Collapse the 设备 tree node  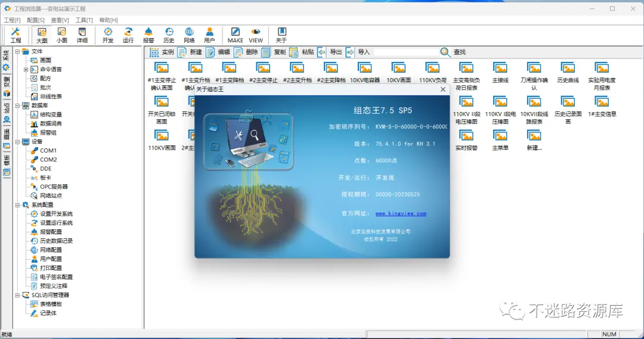tap(18, 142)
